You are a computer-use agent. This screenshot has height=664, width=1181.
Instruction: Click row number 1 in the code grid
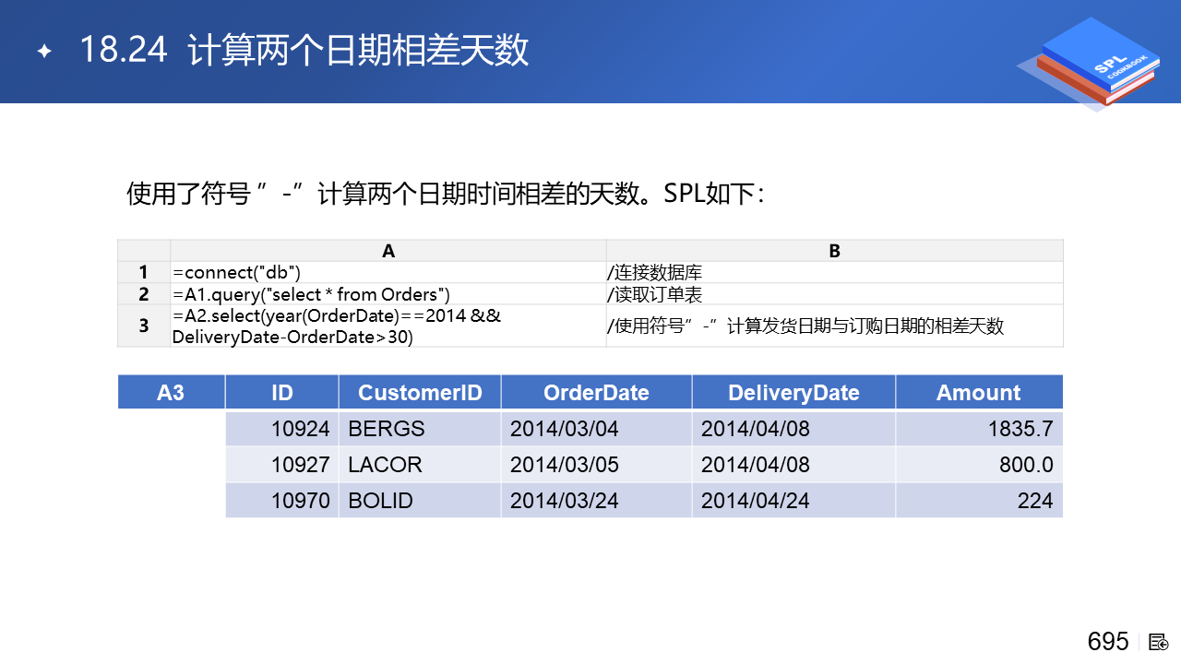click(x=144, y=272)
